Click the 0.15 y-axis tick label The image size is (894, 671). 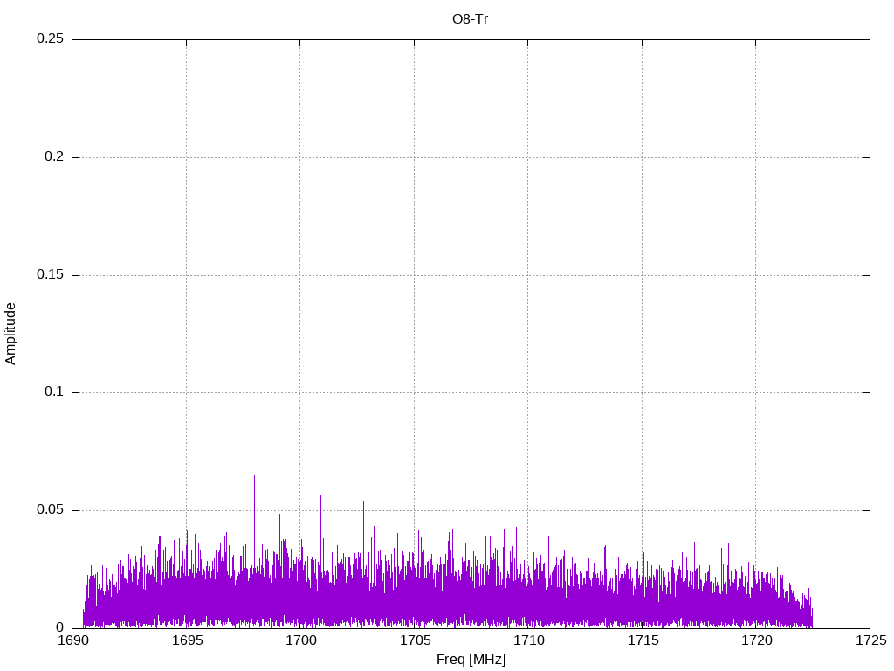point(50,275)
